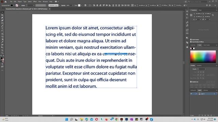Click the Vertical Align Top icon

pos(104,5)
